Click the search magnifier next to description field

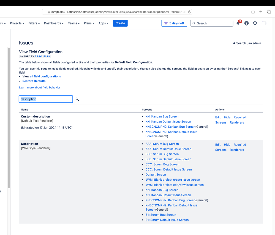tap(77, 99)
